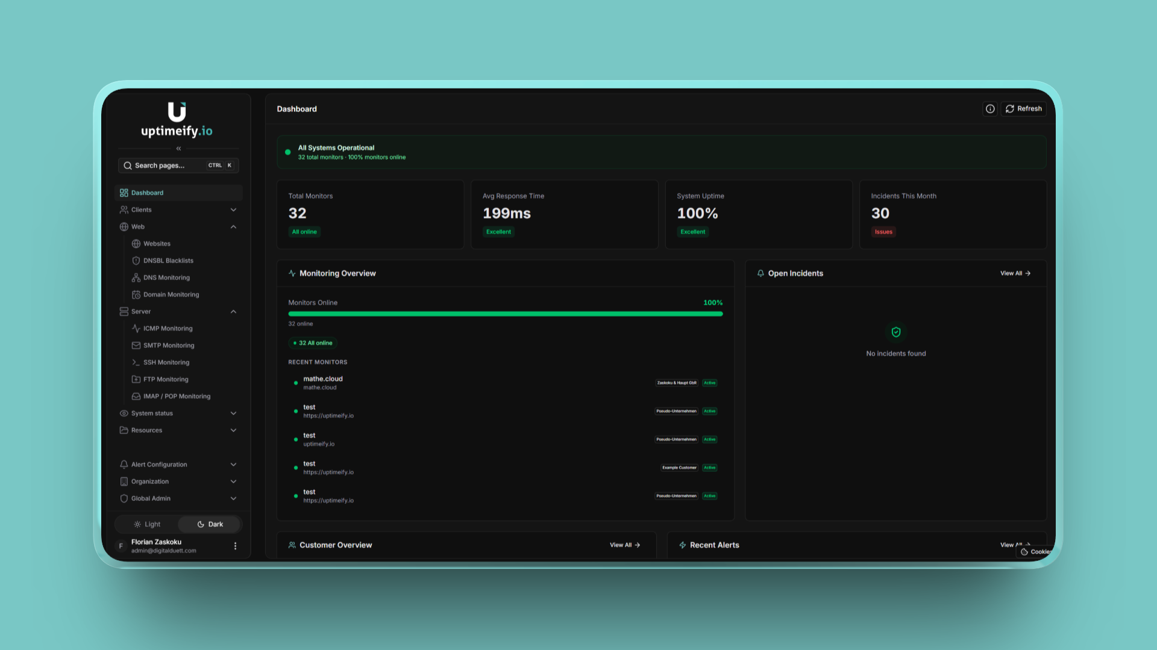
Task: Click View All on Open Incidents
Action: [x=1014, y=273]
